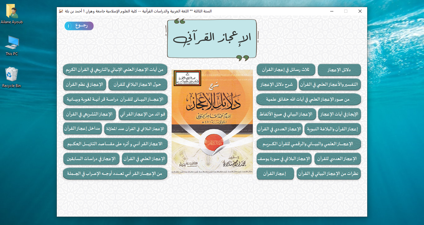The height and width of the screenshot is (225, 424).
Task: Select الإعجاز العلمي في القرآن
Action: (x=145, y=158)
